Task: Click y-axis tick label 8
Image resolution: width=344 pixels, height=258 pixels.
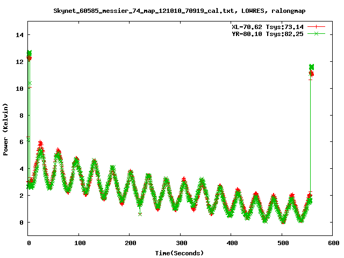Action: [x=21, y=116]
